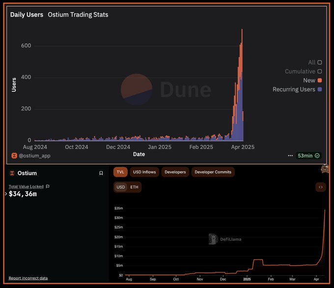Click the Report incorrect data link
Screen dimensions: 334x288
coord(28,278)
